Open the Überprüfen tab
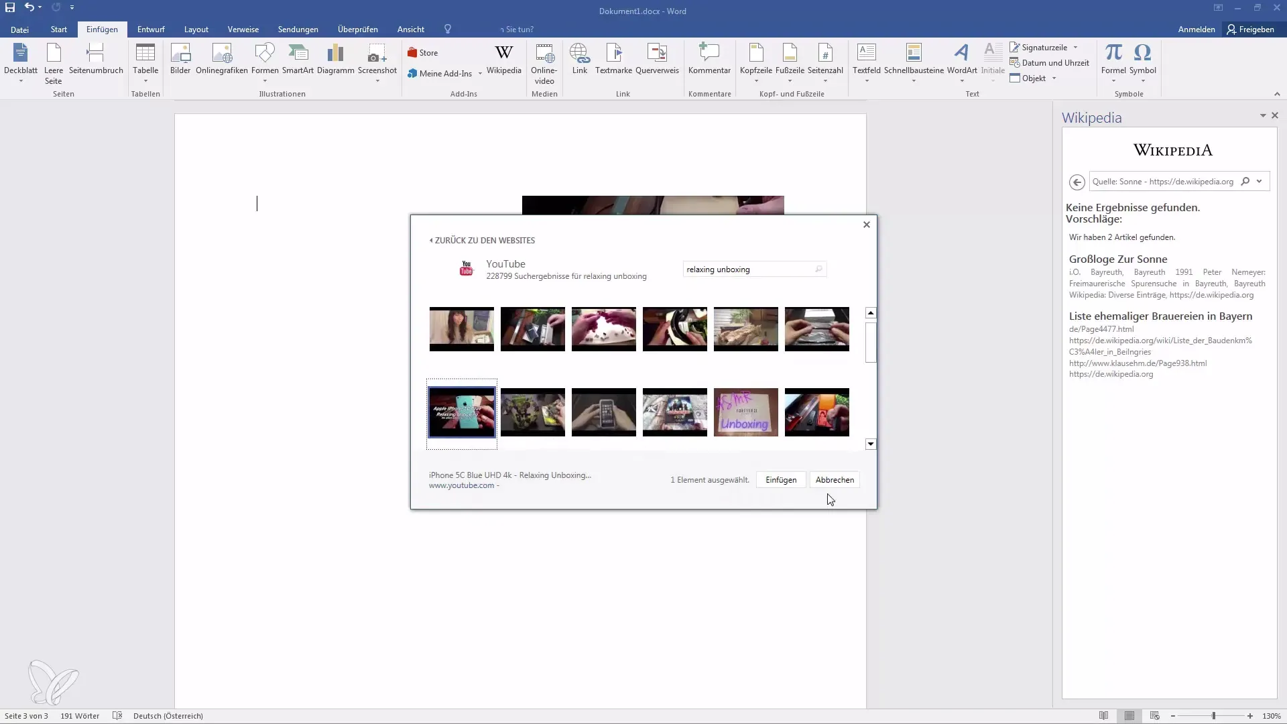Viewport: 1287px width, 724px height. coord(358,29)
